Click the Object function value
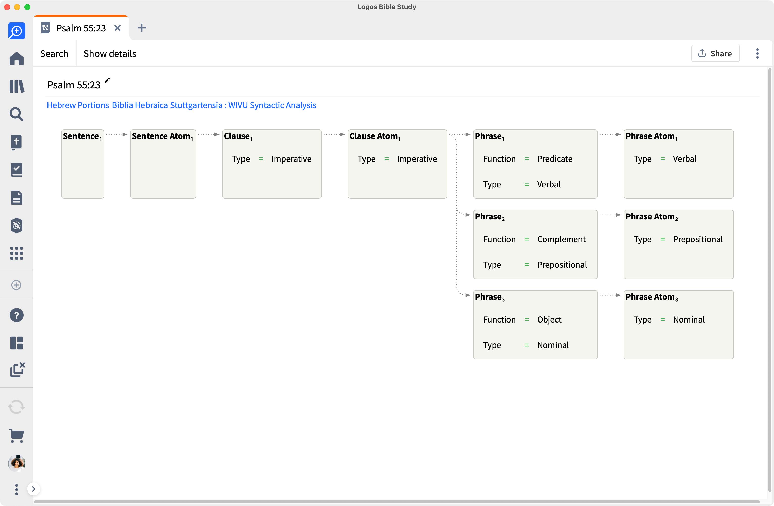This screenshot has width=774, height=506. click(x=549, y=319)
